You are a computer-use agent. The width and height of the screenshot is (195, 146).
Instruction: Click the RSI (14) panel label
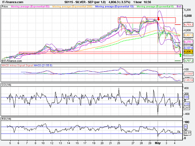coord(6,119)
